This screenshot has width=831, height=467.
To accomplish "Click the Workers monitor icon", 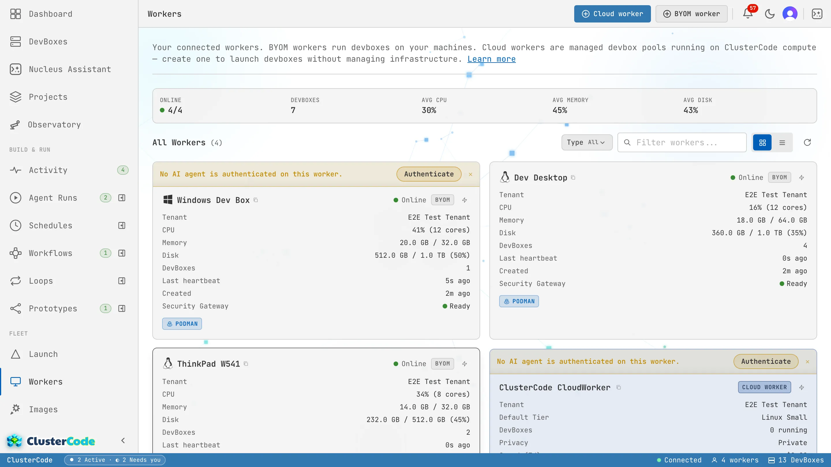I will coord(16,382).
